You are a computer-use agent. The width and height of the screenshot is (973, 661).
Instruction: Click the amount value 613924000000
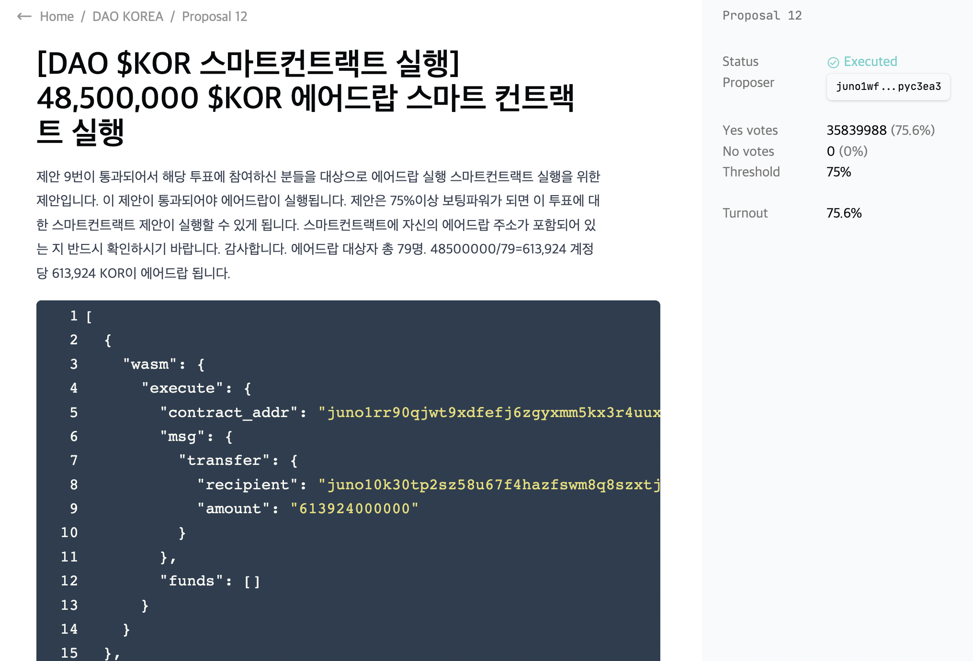(x=354, y=508)
